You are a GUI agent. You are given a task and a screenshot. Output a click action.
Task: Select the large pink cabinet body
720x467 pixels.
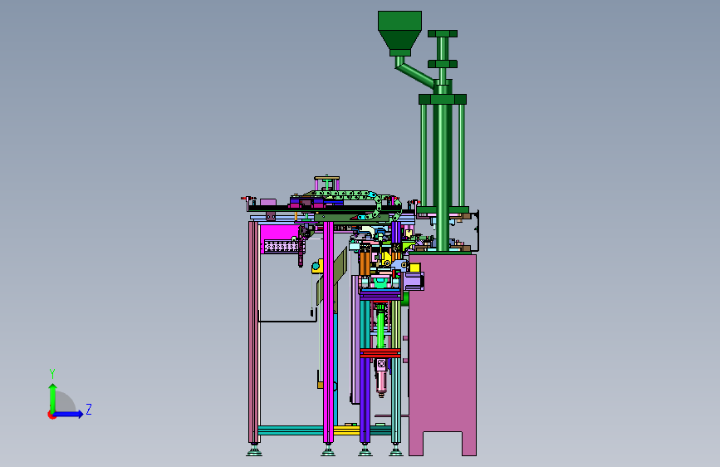click(442, 354)
